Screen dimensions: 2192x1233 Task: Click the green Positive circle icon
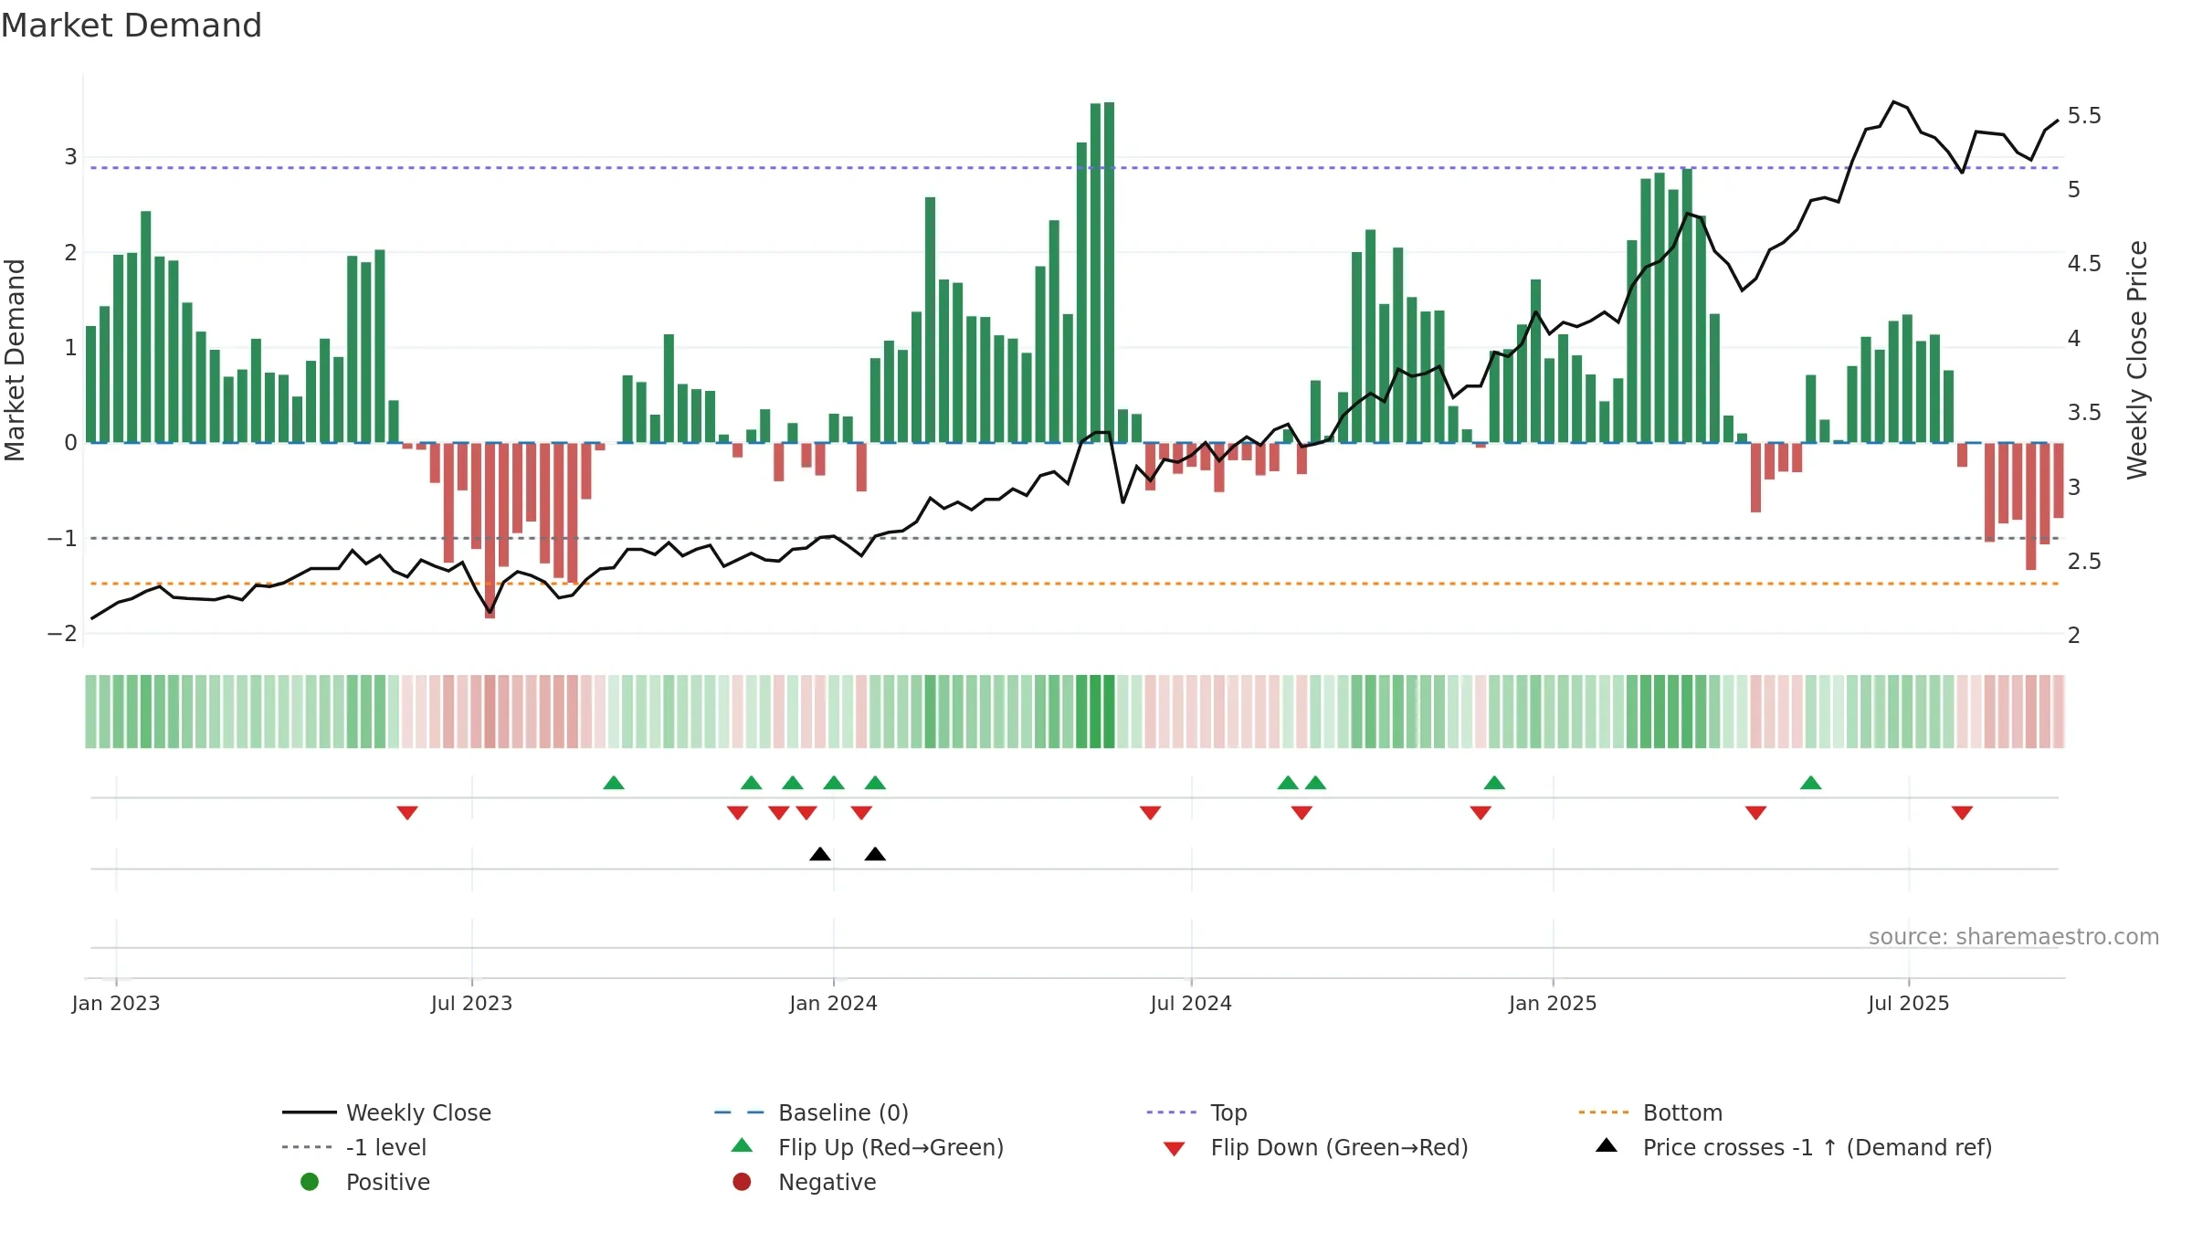pos(310,1182)
